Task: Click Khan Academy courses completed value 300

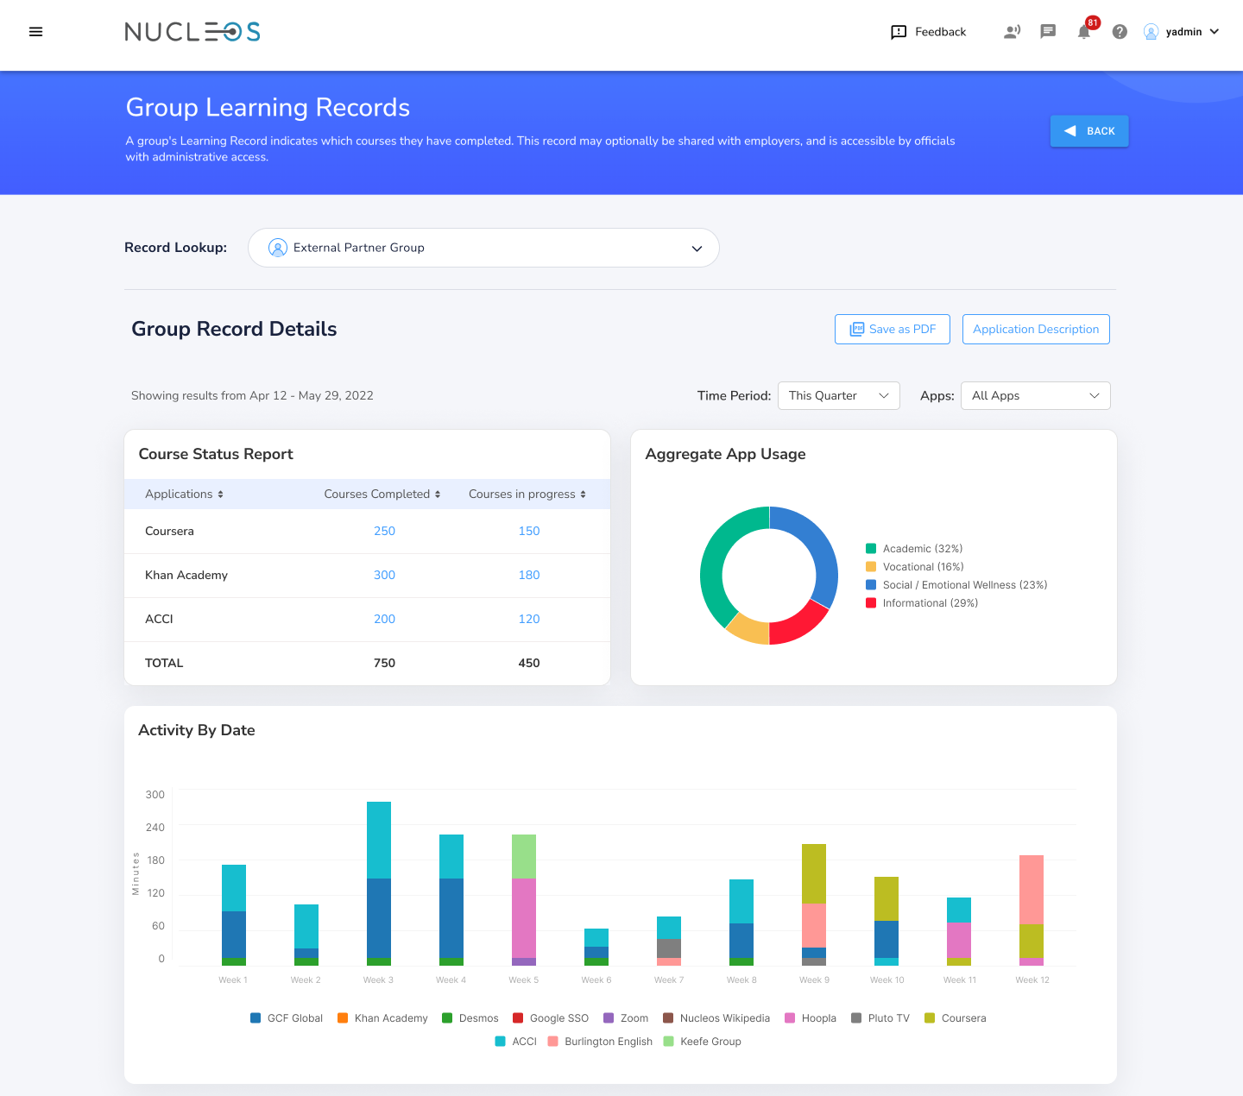Action: [384, 575]
